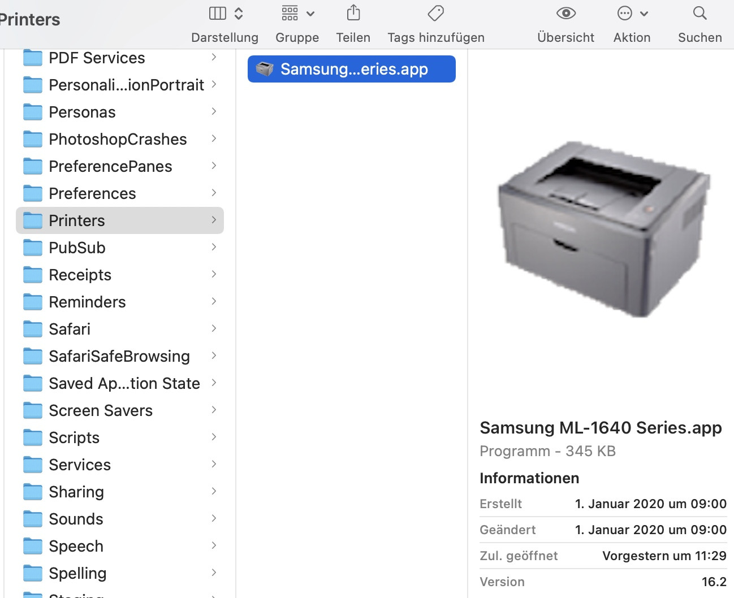Expand the Preferences folder chevron
The width and height of the screenshot is (734, 598).
point(214,193)
